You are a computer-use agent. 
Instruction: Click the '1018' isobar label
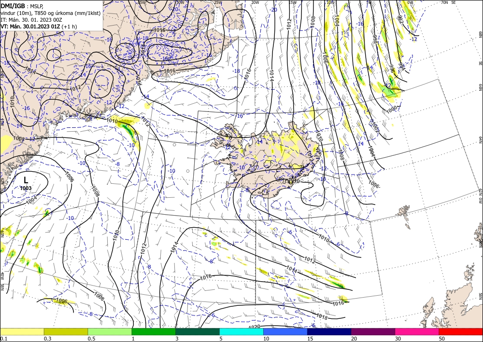click(x=322, y=316)
